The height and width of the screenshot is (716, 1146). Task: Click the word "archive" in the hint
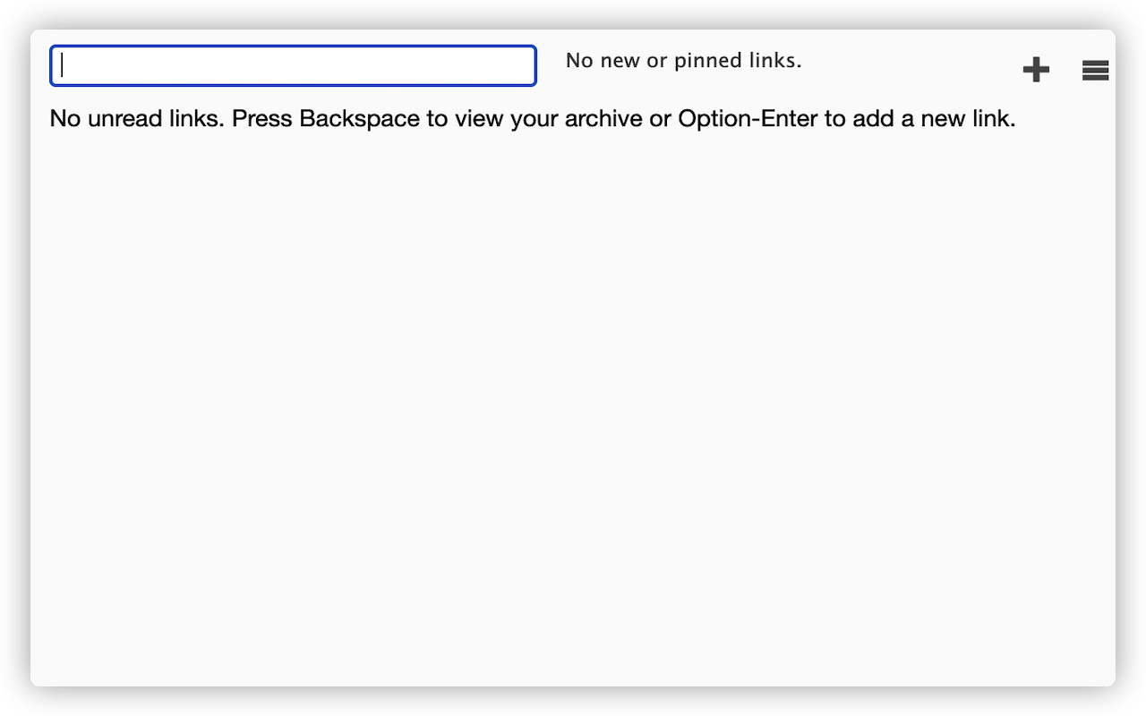point(603,119)
